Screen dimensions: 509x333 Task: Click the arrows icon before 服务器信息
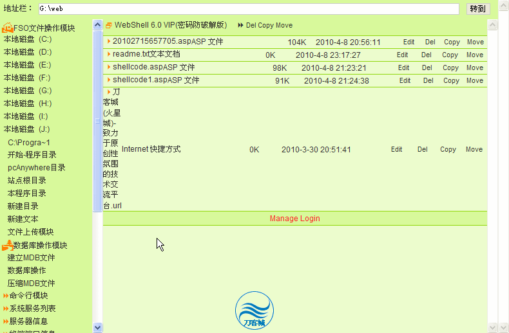click(6, 321)
